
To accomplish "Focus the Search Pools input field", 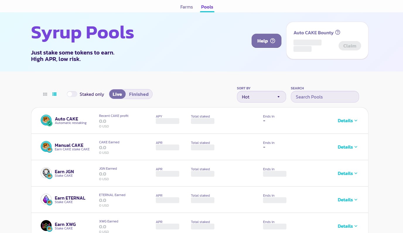I will pyautogui.click(x=325, y=97).
